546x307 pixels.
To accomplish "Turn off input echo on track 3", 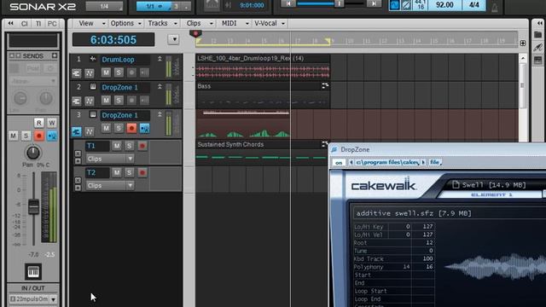I will pyautogui.click(x=144, y=128).
